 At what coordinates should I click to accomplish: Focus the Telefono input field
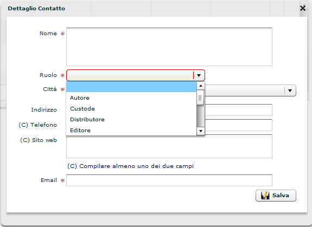pos(238,125)
